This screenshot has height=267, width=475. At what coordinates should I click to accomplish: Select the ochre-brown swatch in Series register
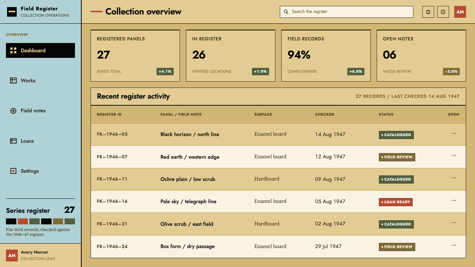point(58,221)
